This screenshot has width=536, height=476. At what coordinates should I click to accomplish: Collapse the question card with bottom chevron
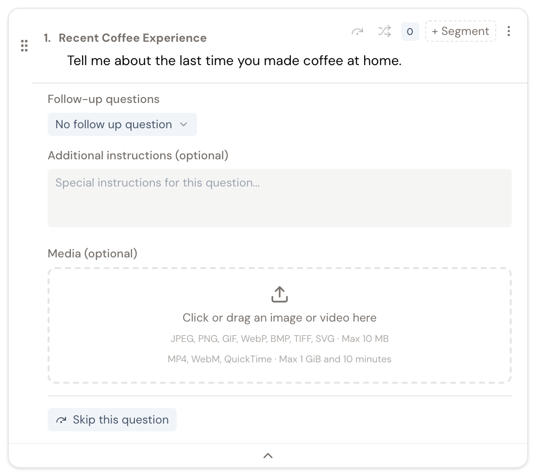coord(268,456)
